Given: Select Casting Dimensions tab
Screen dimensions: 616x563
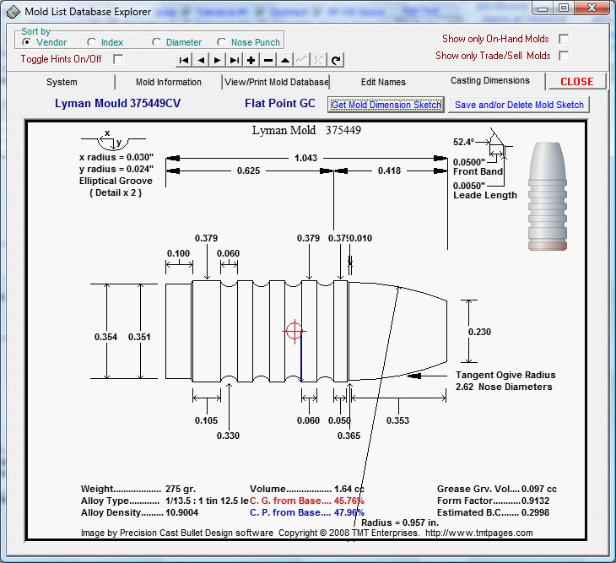Looking at the screenshot, I should point(490,80).
